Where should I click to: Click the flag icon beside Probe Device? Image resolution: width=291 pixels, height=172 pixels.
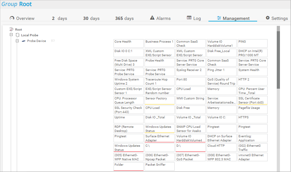(53, 41)
